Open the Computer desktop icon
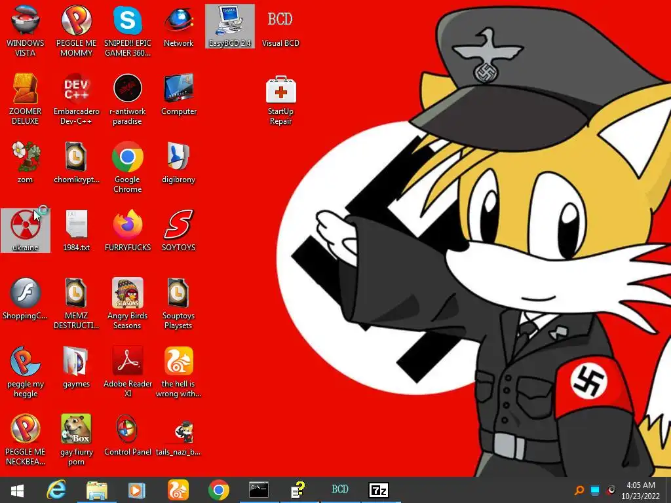Viewport: 671px width, 503px height. pos(178,95)
